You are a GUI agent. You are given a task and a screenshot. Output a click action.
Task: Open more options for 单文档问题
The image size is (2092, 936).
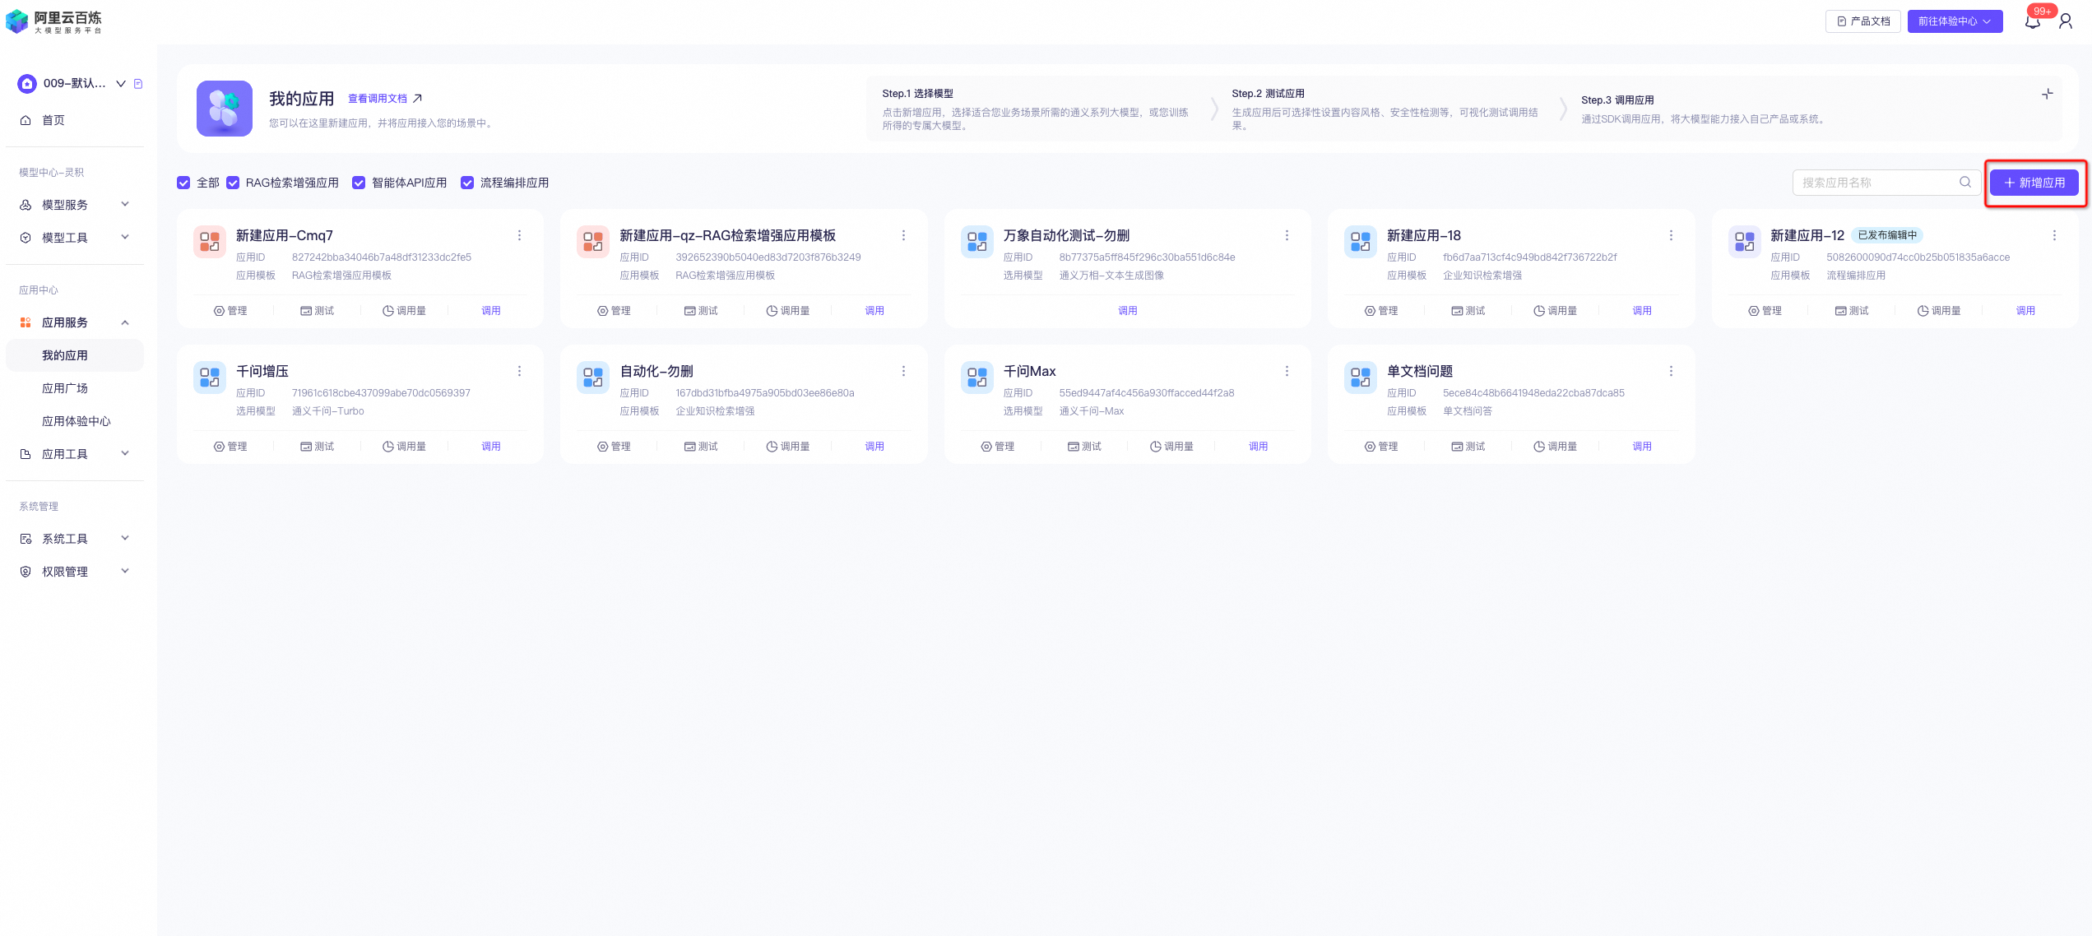coord(1671,372)
